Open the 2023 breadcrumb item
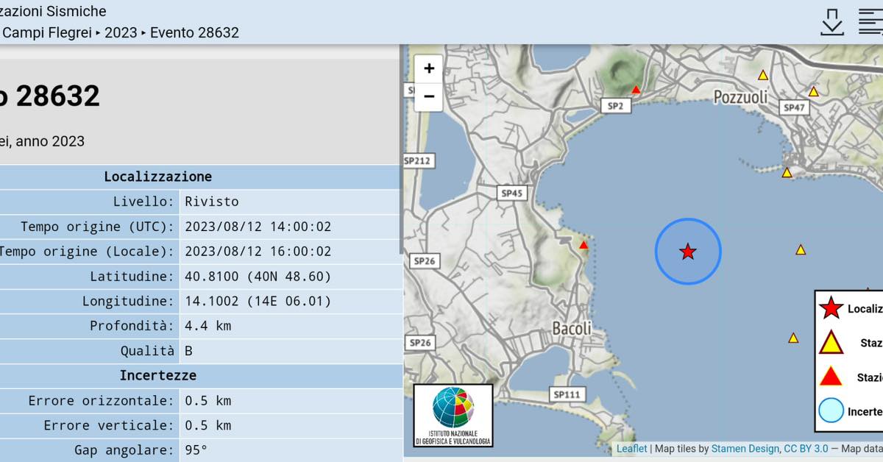This screenshot has width=883, height=462. tap(121, 32)
